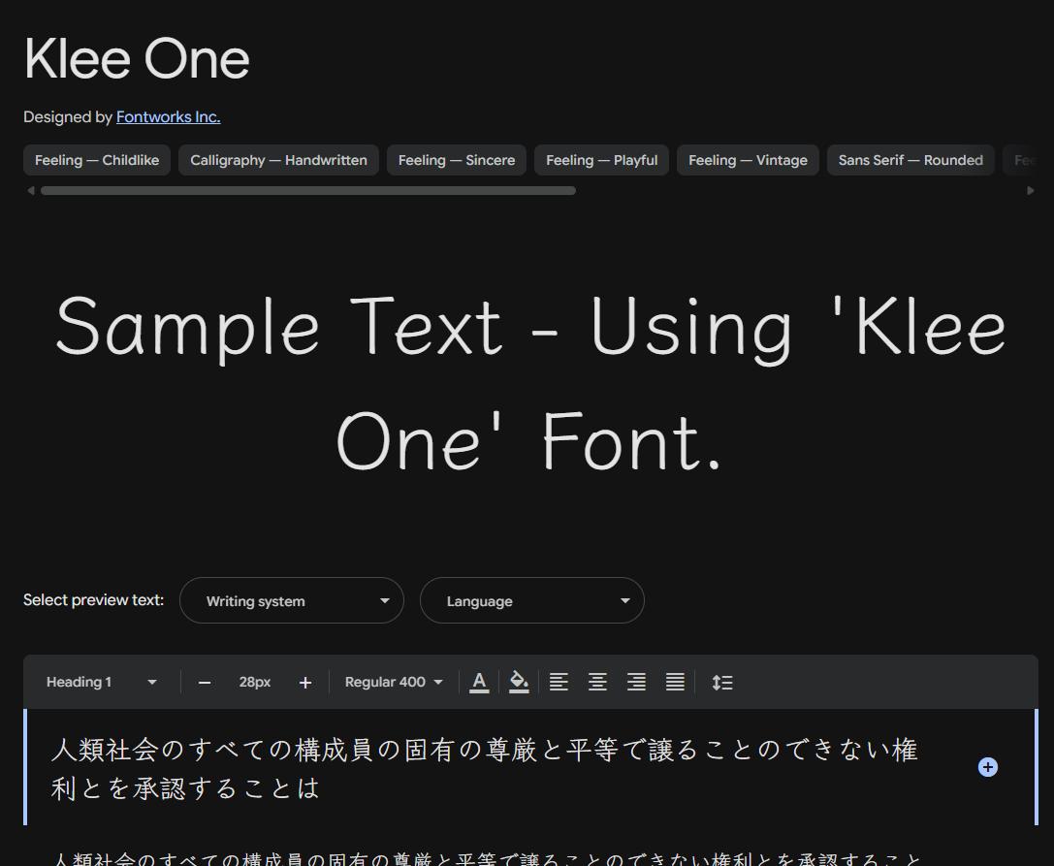
Task: Align text center
Action: (x=597, y=683)
